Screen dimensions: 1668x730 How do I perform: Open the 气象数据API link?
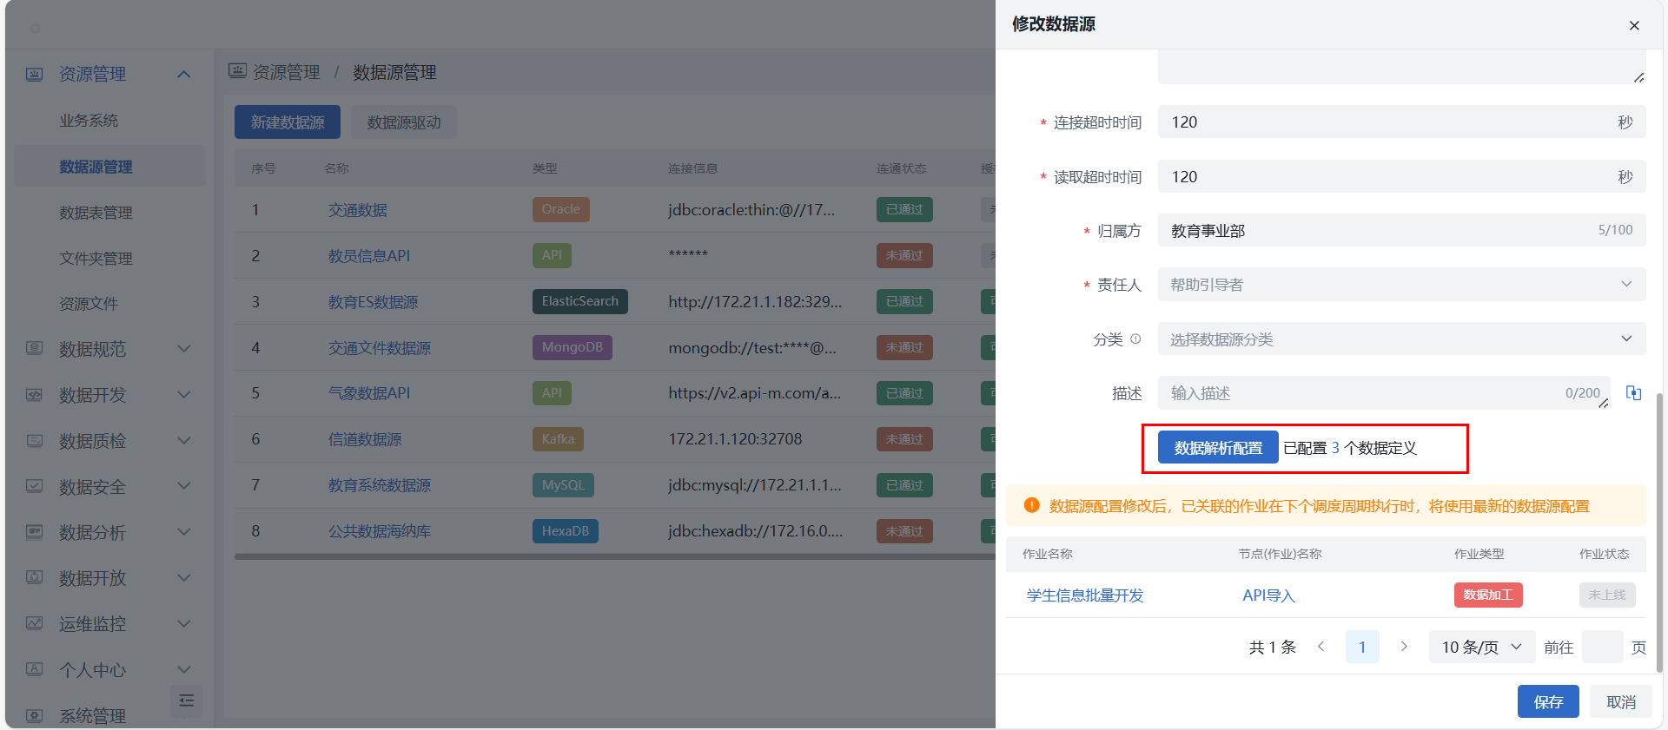tap(369, 393)
